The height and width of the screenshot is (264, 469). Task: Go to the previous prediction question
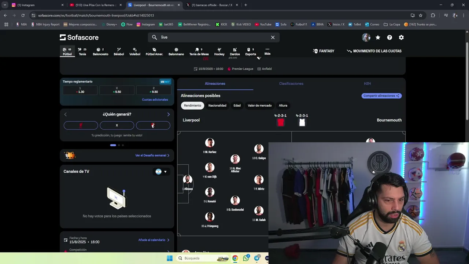click(66, 114)
